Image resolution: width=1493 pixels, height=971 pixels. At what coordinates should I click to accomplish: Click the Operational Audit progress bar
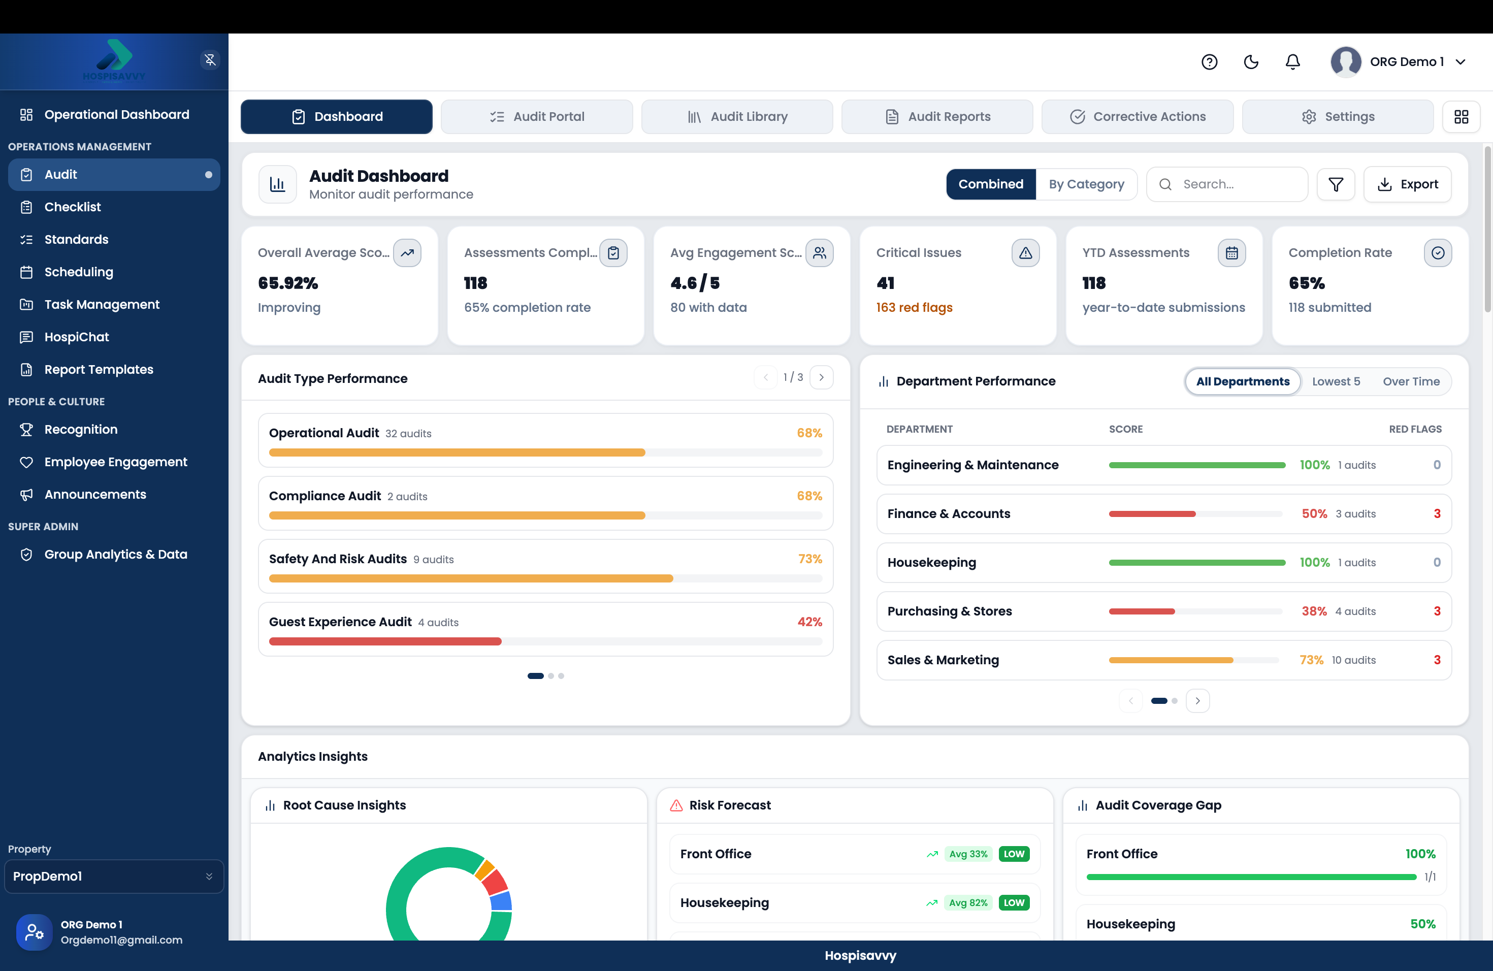pyautogui.click(x=545, y=453)
